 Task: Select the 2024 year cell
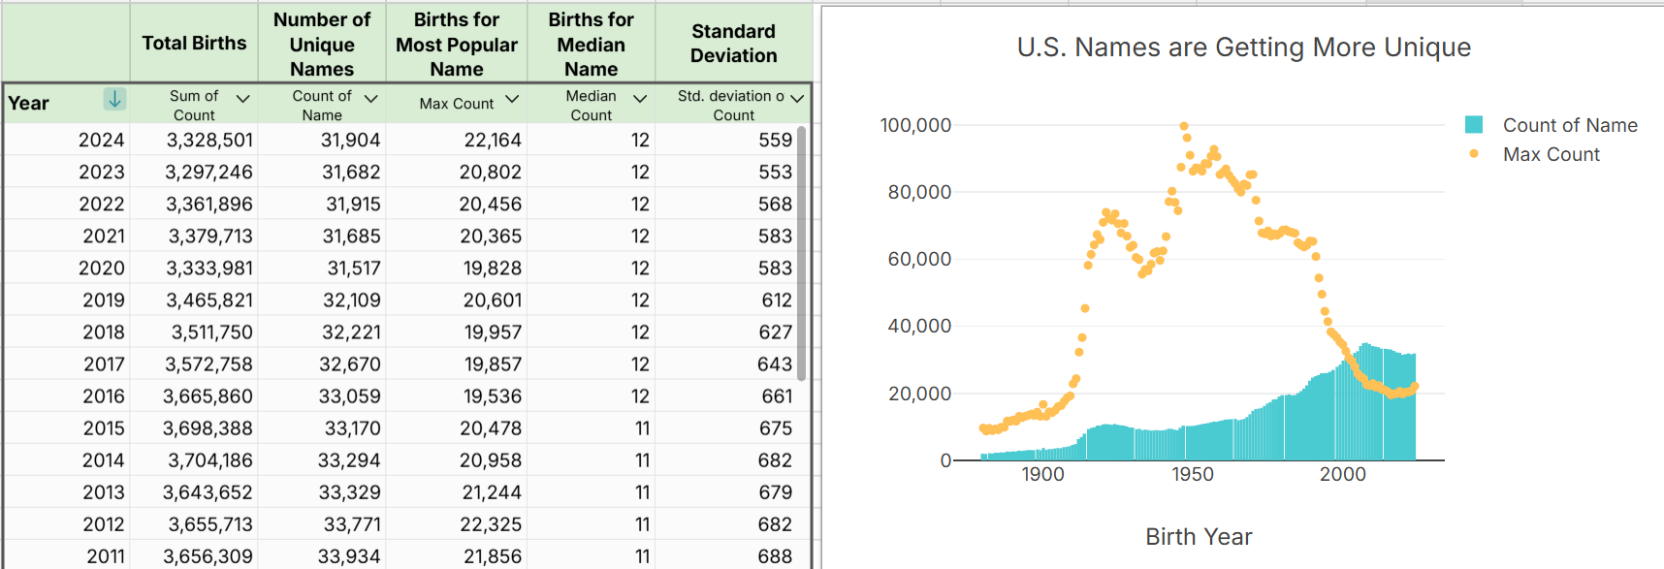(101, 140)
